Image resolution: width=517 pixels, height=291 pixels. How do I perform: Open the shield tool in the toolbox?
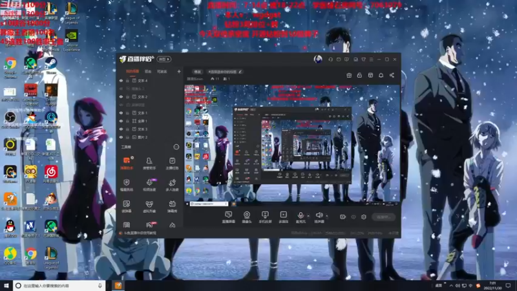point(126,185)
